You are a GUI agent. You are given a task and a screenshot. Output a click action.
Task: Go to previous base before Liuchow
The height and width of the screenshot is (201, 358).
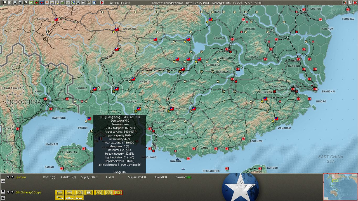(8, 177)
